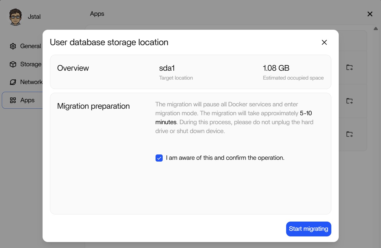This screenshot has width=381, height=248.
Task: Click the 'I am aware of this' label text
Action: (x=225, y=158)
